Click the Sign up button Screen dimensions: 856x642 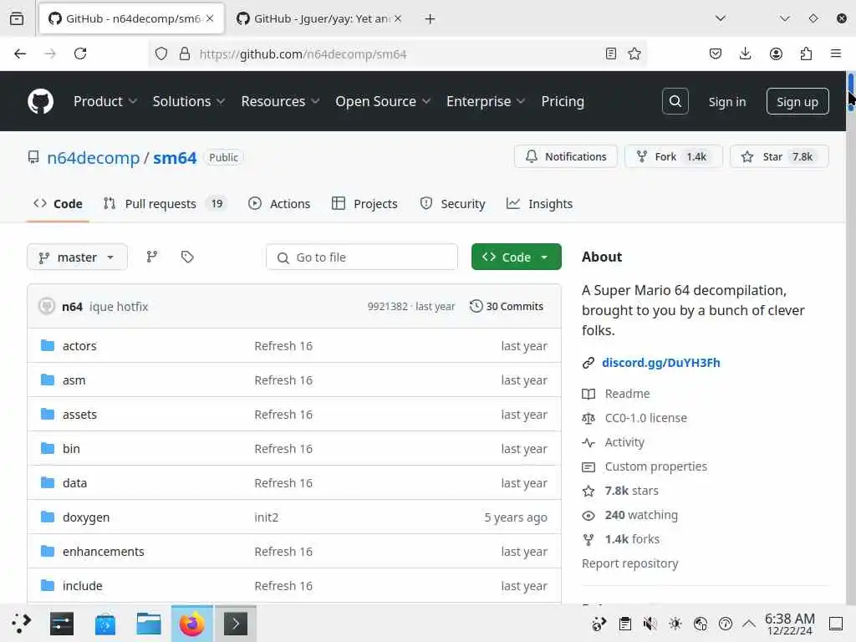(797, 101)
